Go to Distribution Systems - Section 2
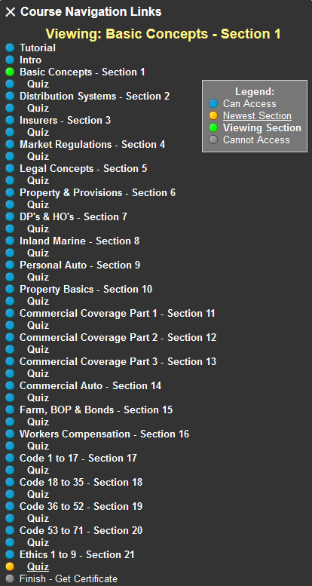Image resolution: width=312 pixels, height=586 pixels. pyautogui.click(x=94, y=96)
